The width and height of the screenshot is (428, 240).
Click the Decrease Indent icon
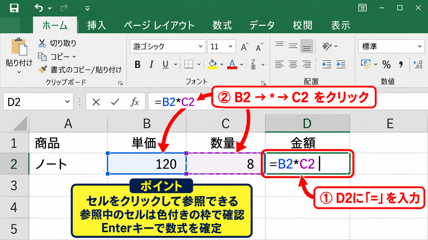pos(327,64)
